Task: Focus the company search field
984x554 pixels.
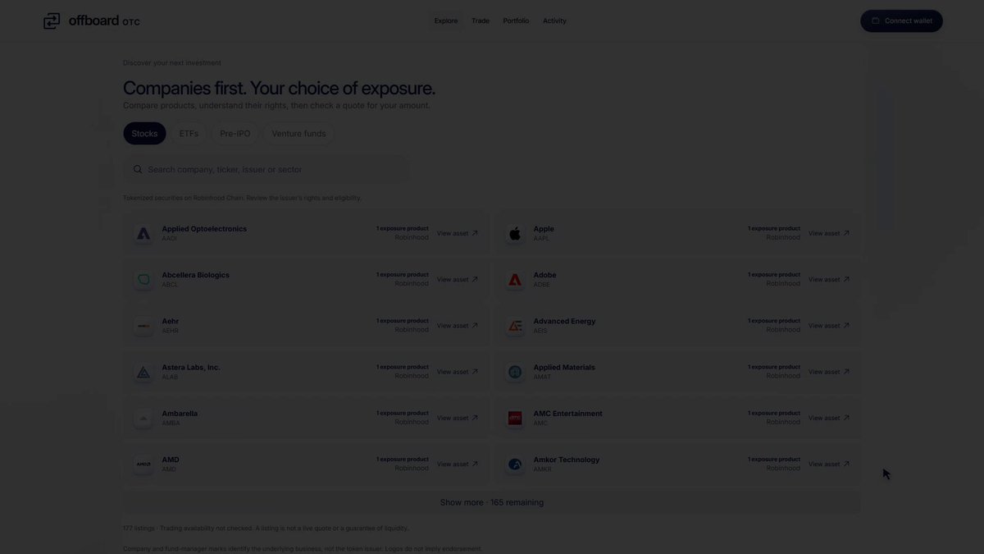Action: click(x=266, y=169)
